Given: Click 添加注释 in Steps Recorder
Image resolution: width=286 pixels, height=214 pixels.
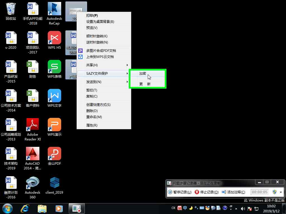Looking at the screenshot, I should point(233,192).
